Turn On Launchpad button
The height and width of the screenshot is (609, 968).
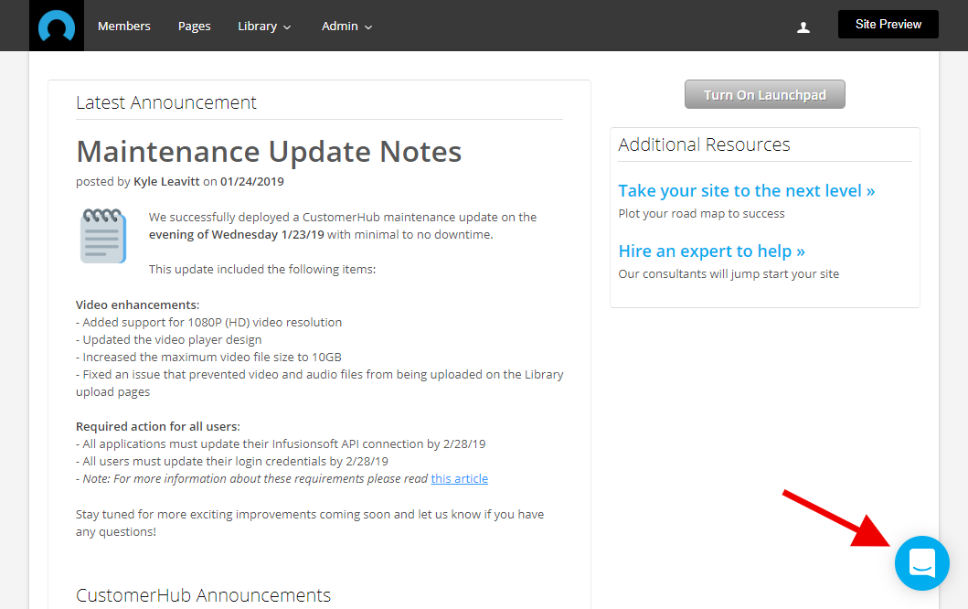(764, 94)
